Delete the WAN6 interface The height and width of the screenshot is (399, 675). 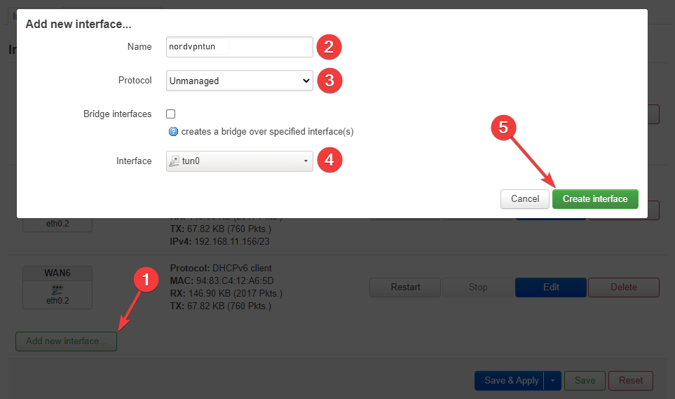[x=623, y=287]
